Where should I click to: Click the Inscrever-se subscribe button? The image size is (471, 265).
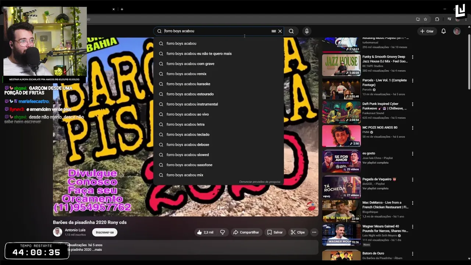click(105, 232)
